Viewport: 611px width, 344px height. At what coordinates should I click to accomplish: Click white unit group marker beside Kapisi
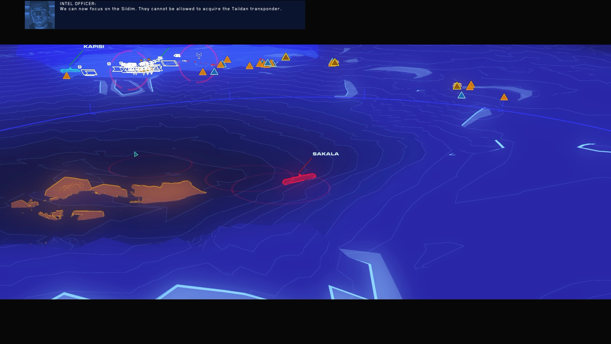(89, 73)
